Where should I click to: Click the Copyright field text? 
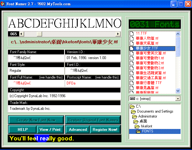pyautogui.click(x=37, y=96)
